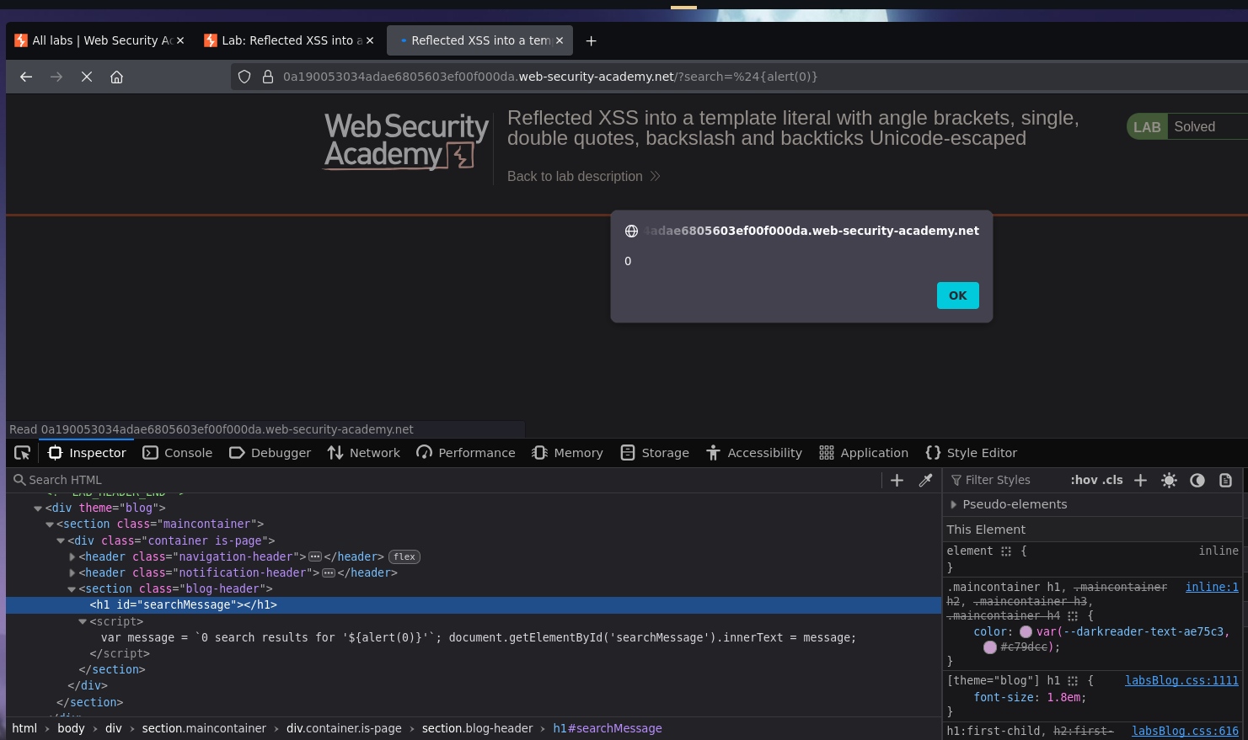Viewport: 1248px width, 740px height.
Task: Open the browser home page
Action: pos(117,77)
